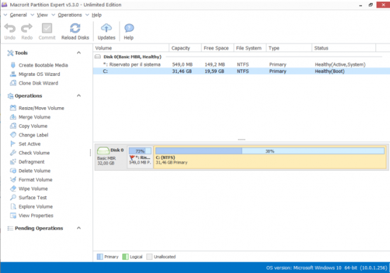Click the Tools section header icon
390x273 pixels.
click(10, 53)
